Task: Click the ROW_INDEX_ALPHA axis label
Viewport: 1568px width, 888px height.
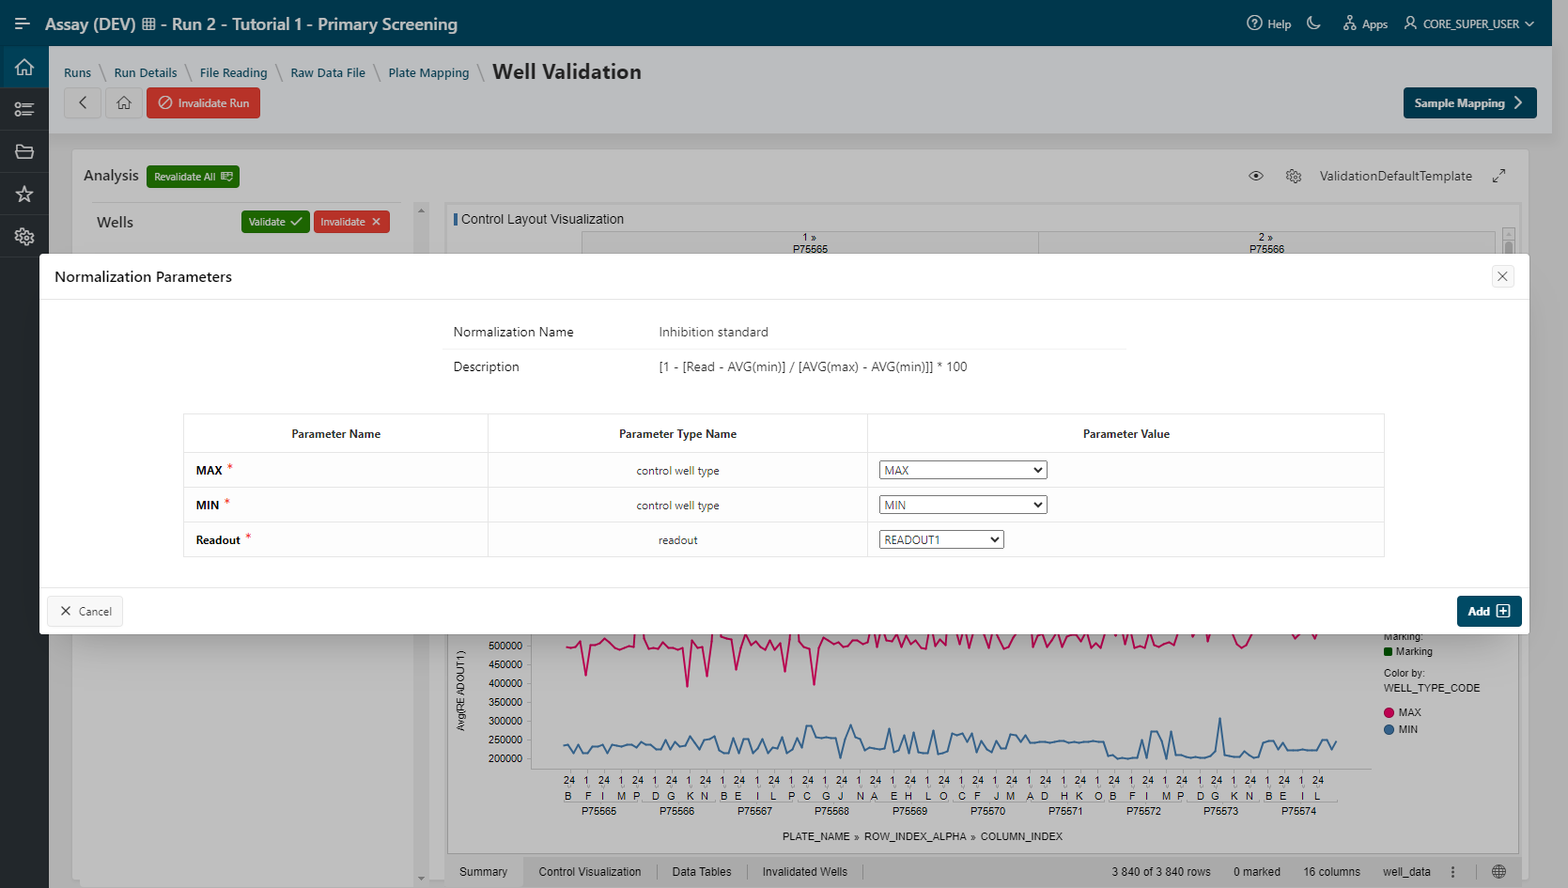Action: click(915, 836)
